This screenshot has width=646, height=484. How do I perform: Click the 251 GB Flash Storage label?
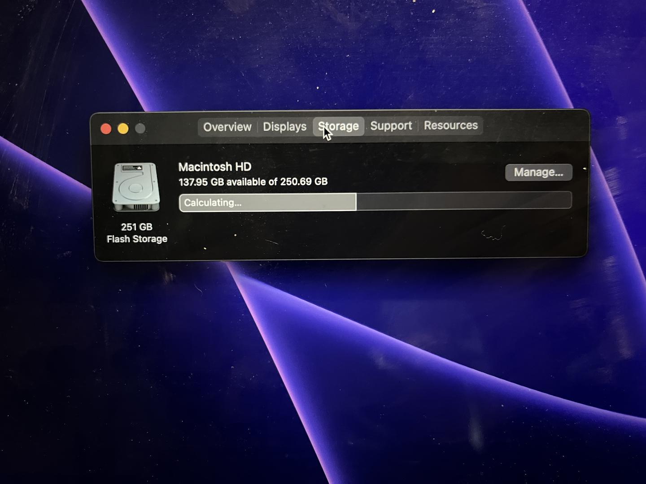pos(137,233)
